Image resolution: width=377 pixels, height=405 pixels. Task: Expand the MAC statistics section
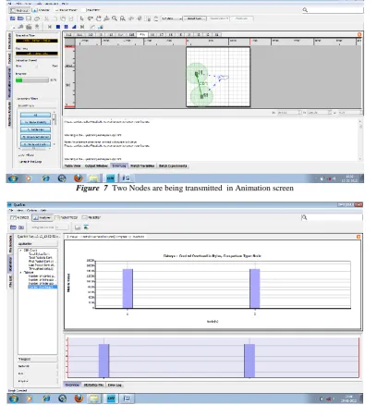click(38, 374)
